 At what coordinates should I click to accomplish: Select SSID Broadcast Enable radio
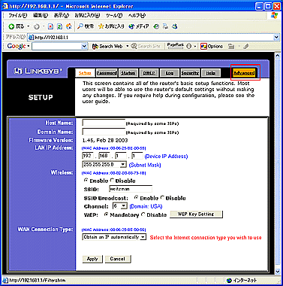(x=137, y=197)
